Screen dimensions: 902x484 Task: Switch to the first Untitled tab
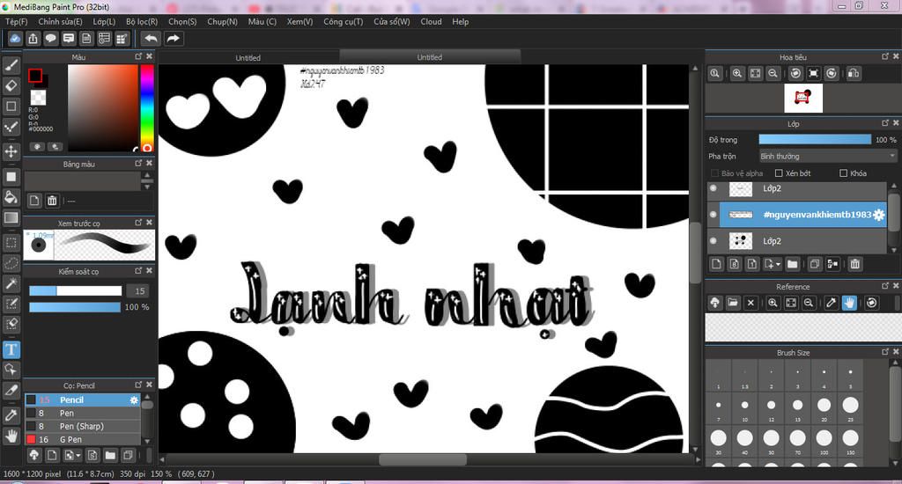click(248, 57)
